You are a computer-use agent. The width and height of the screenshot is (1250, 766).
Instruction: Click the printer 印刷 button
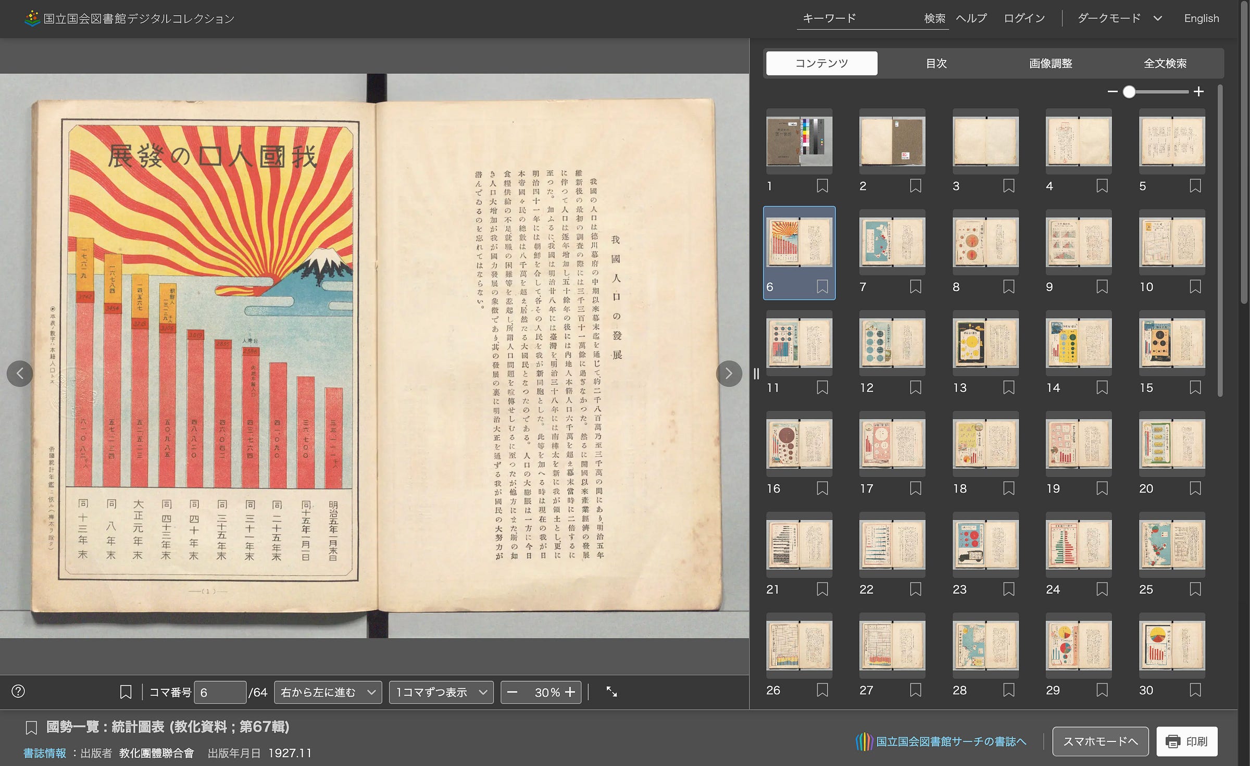(x=1186, y=741)
